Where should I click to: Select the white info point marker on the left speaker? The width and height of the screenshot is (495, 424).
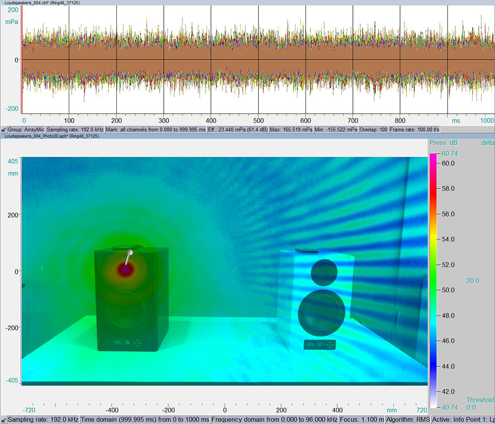(x=129, y=252)
